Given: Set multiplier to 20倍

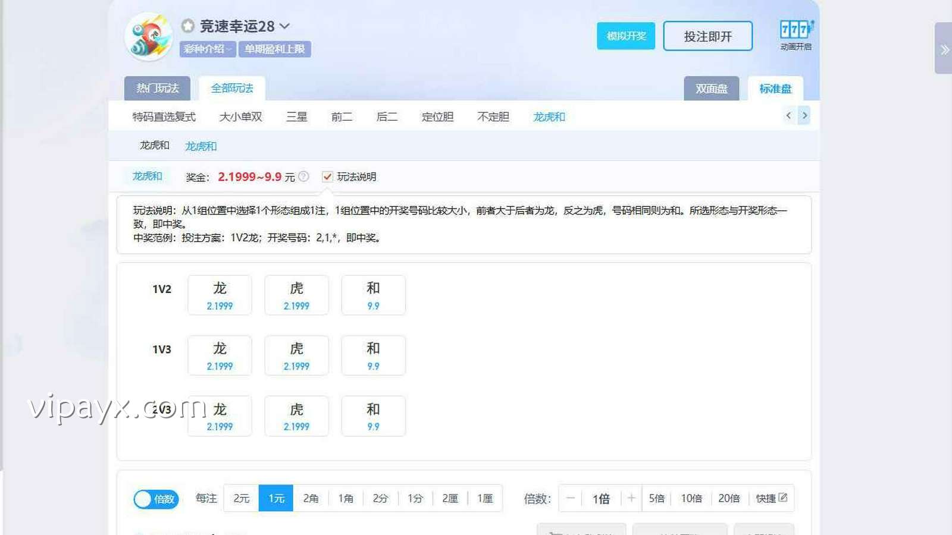Looking at the screenshot, I should [x=729, y=498].
